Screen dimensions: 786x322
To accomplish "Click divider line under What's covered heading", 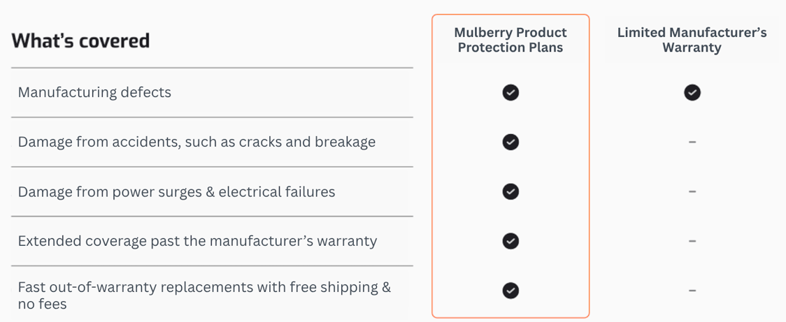I will 212,68.
